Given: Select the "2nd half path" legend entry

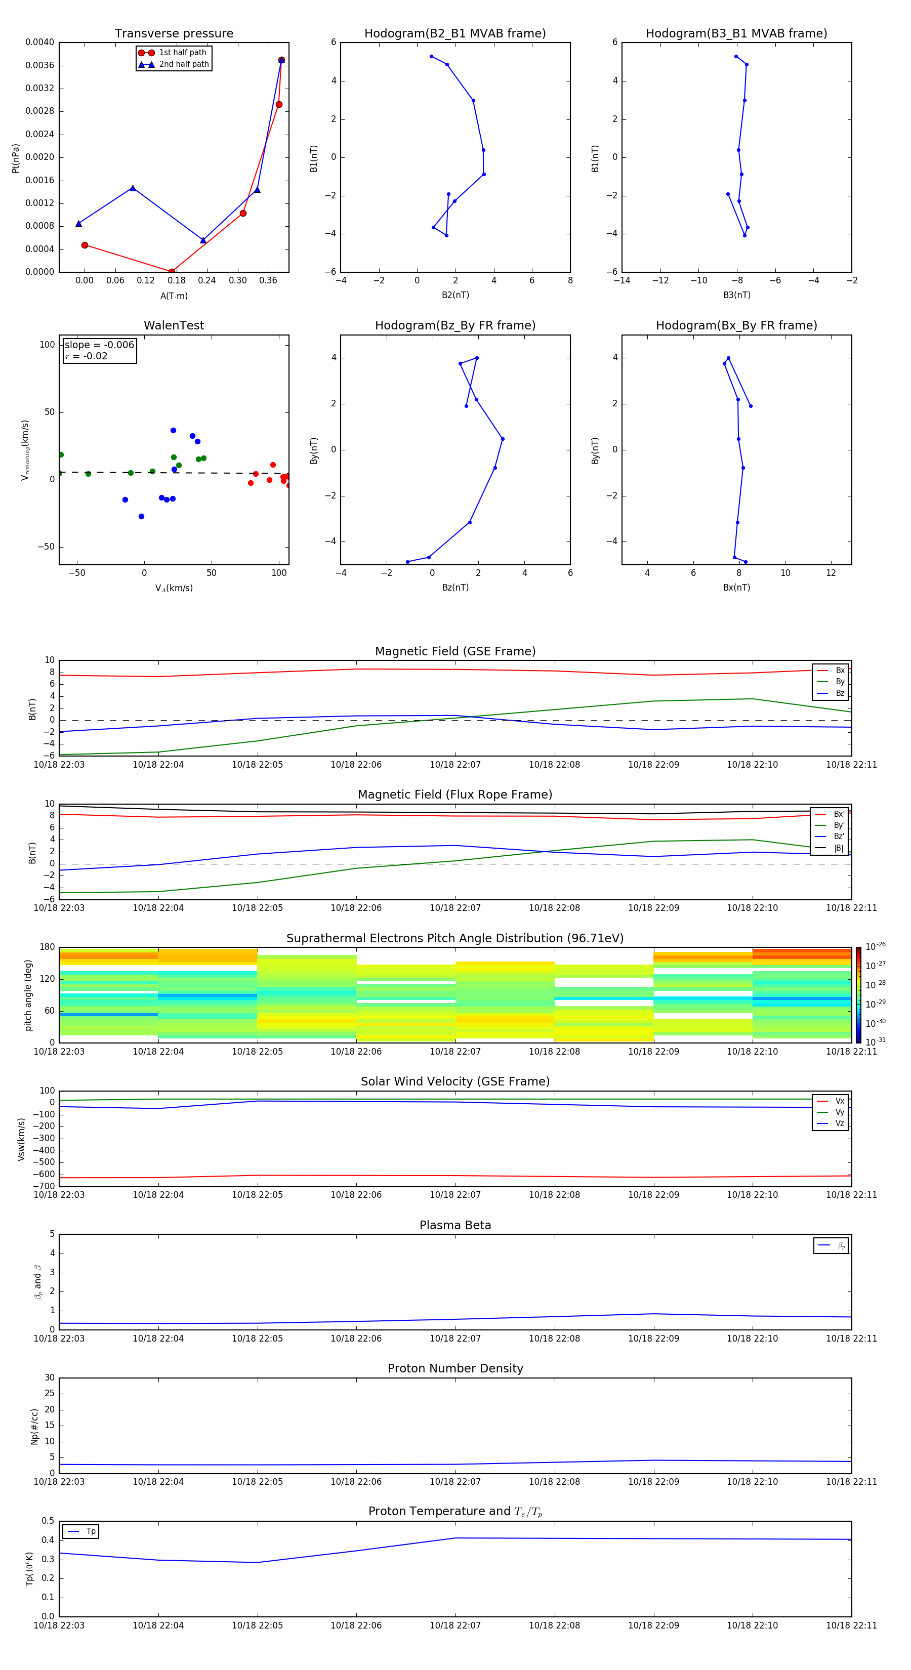Looking at the screenshot, I should (174, 64).
